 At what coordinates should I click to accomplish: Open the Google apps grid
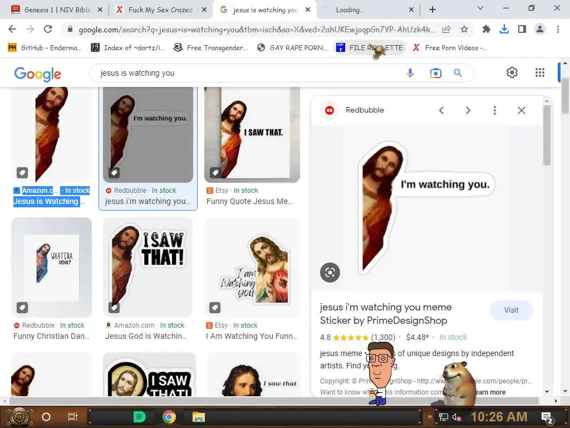pos(540,72)
